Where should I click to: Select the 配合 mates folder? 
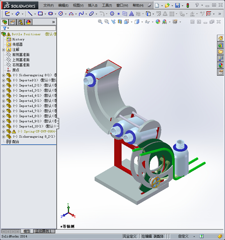point(16,142)
